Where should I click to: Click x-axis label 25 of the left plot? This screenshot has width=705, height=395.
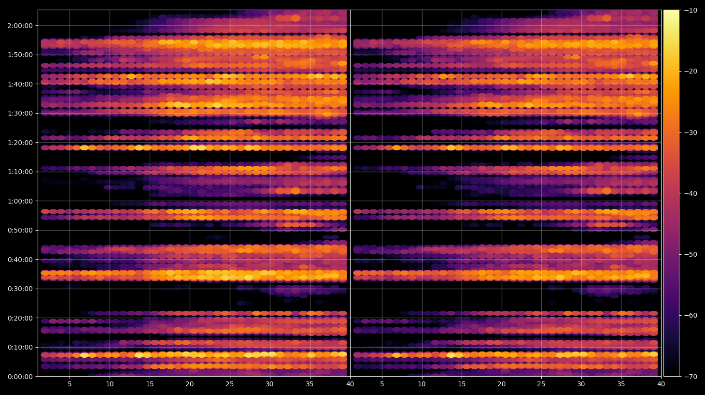tap(229, 384)
